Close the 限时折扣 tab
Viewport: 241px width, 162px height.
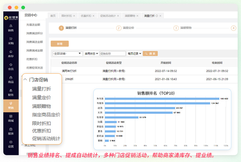coord(74,16)
